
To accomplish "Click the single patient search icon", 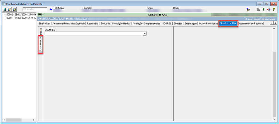I will (5, 9).
